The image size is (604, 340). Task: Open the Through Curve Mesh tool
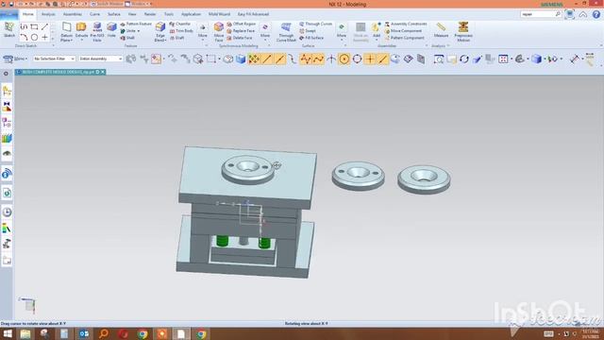[x=286, y=31]
